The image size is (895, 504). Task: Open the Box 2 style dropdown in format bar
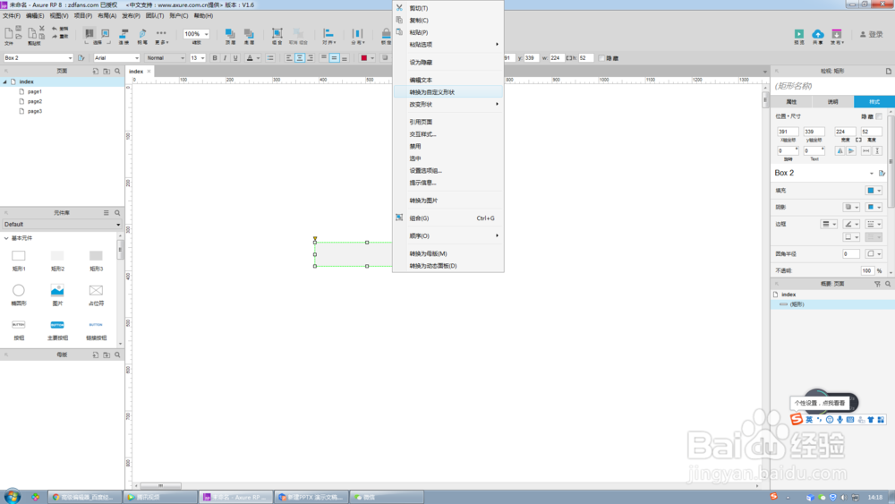pyautogui.click(x=38, y=57)
